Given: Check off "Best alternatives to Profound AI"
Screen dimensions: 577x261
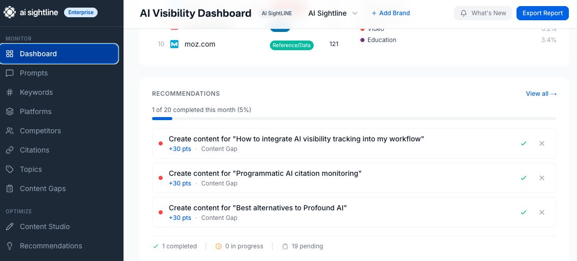Looking at the screenshot, I should click(523, 212).
